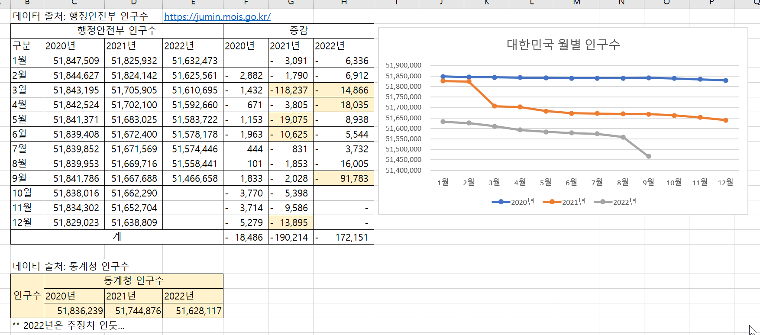Select the gray 2022년 legend entry

[615, 202]
